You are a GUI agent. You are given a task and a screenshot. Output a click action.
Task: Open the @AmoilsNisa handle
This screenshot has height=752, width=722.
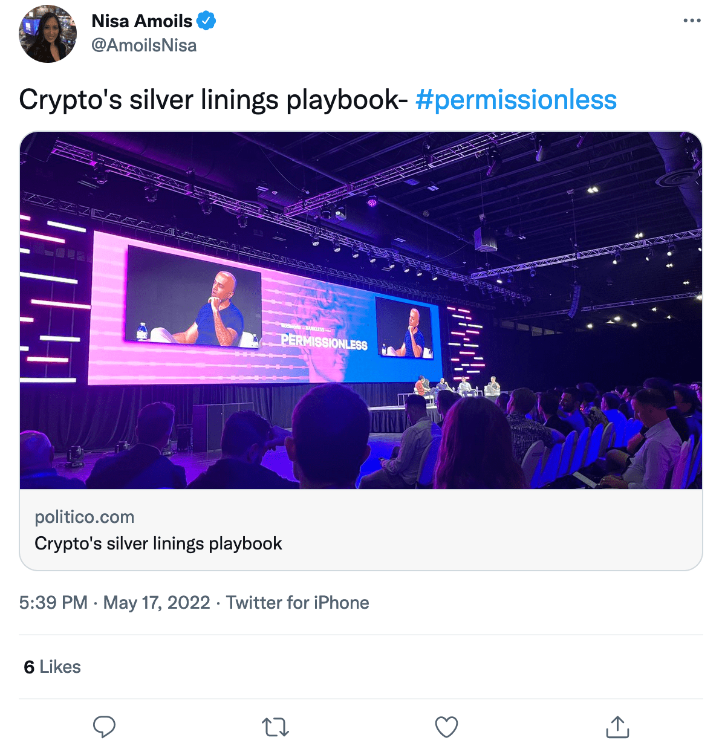click(144, 45)
